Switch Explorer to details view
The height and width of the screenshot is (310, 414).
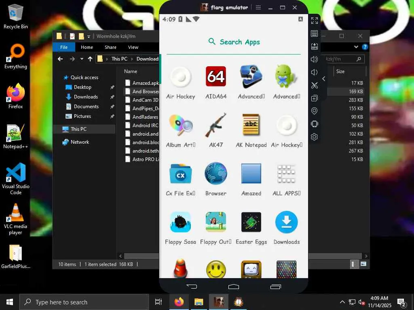(x=353, y=264)
